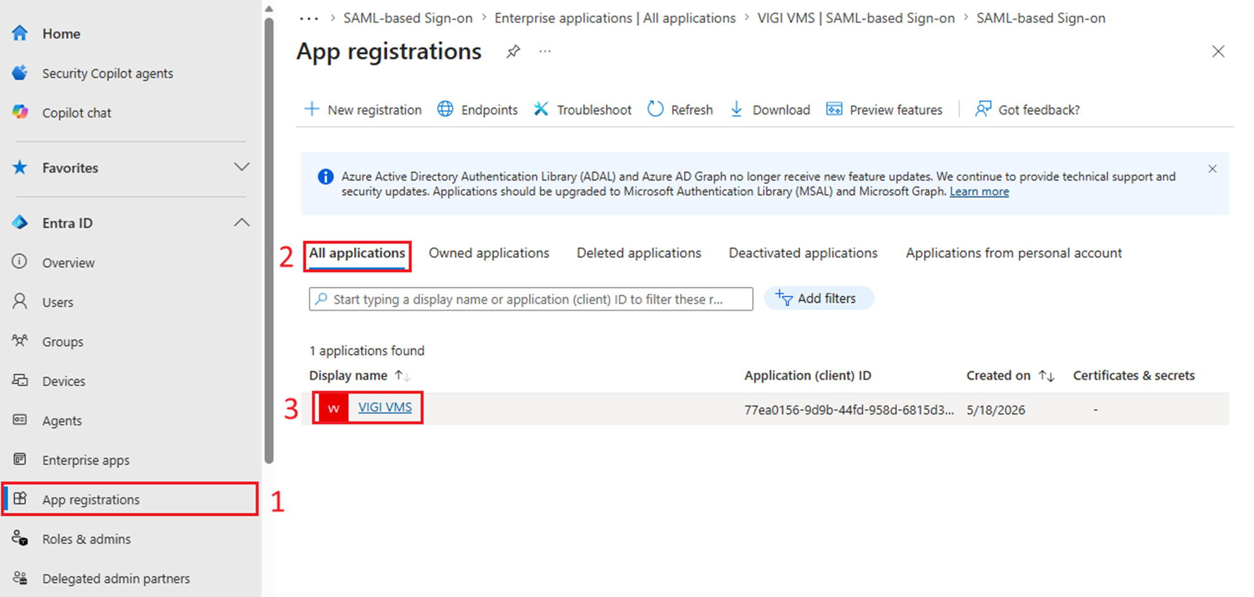Open the Devices page
The image size is (1254, 597).
click(x=63, y=381)
